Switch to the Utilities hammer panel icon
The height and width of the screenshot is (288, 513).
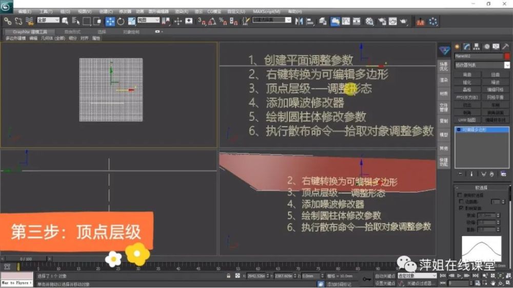coord(506,47)
